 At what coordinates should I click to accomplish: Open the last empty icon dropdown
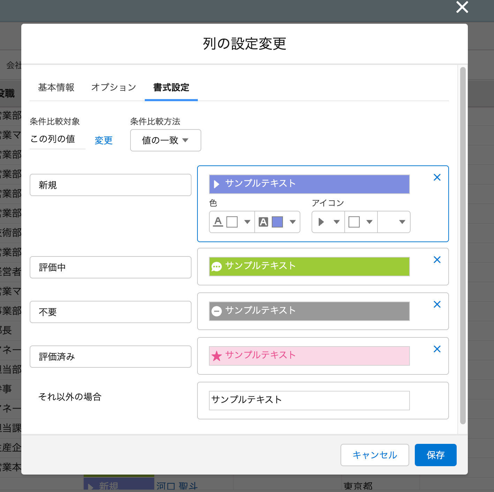[394, 222]
